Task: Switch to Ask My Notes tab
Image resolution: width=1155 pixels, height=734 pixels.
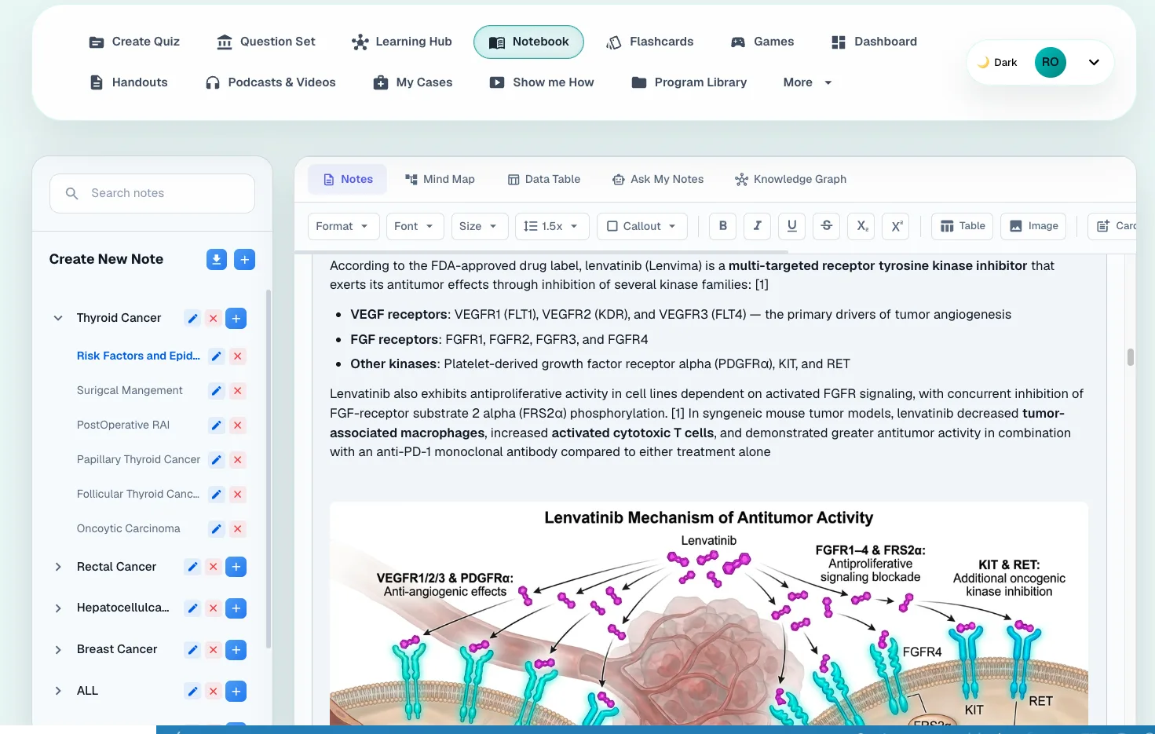Action: point(658,179)
